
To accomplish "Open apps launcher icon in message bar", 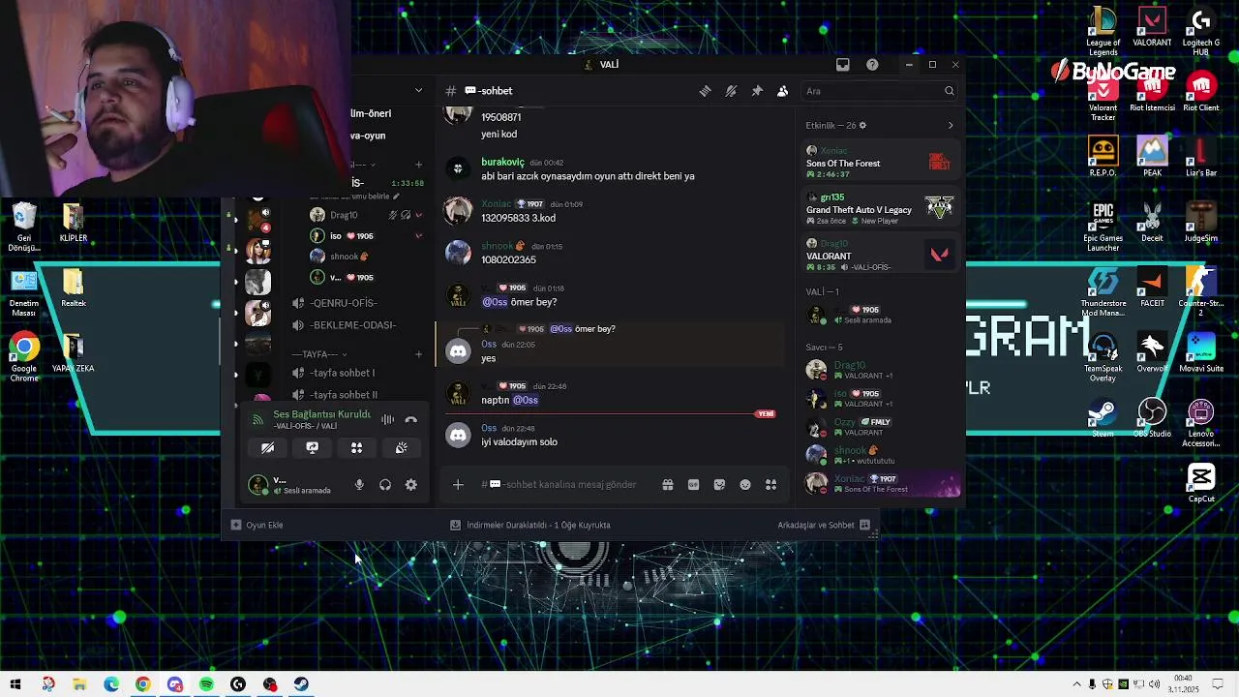I will tap(771, 484).
